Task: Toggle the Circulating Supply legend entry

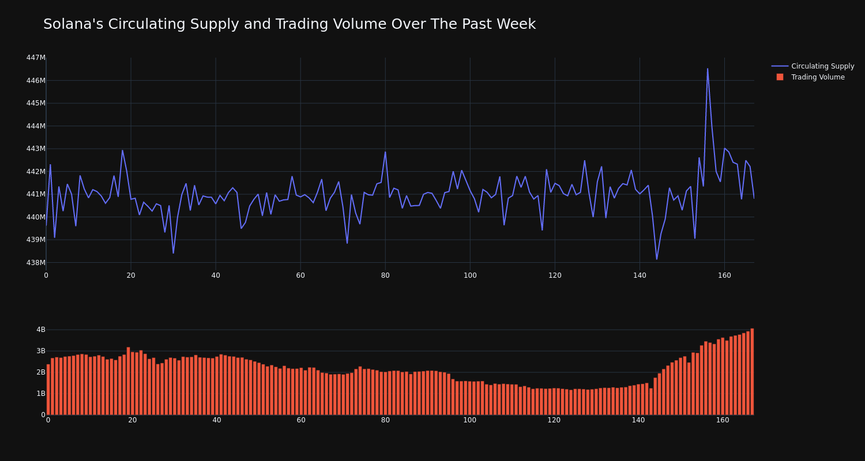Action: [x=813, y=66]
